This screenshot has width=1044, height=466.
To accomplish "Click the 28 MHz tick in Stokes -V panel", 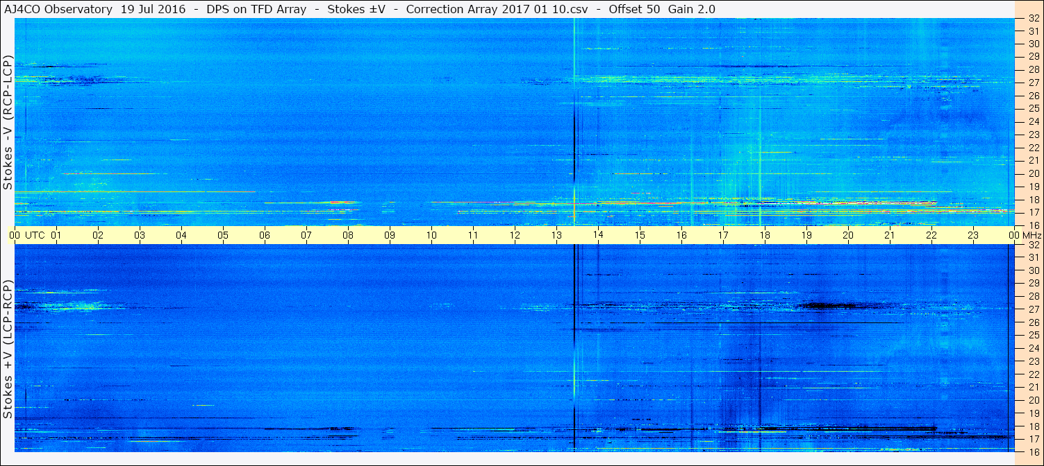I will pyautogui.click(x=1034, y=69).
